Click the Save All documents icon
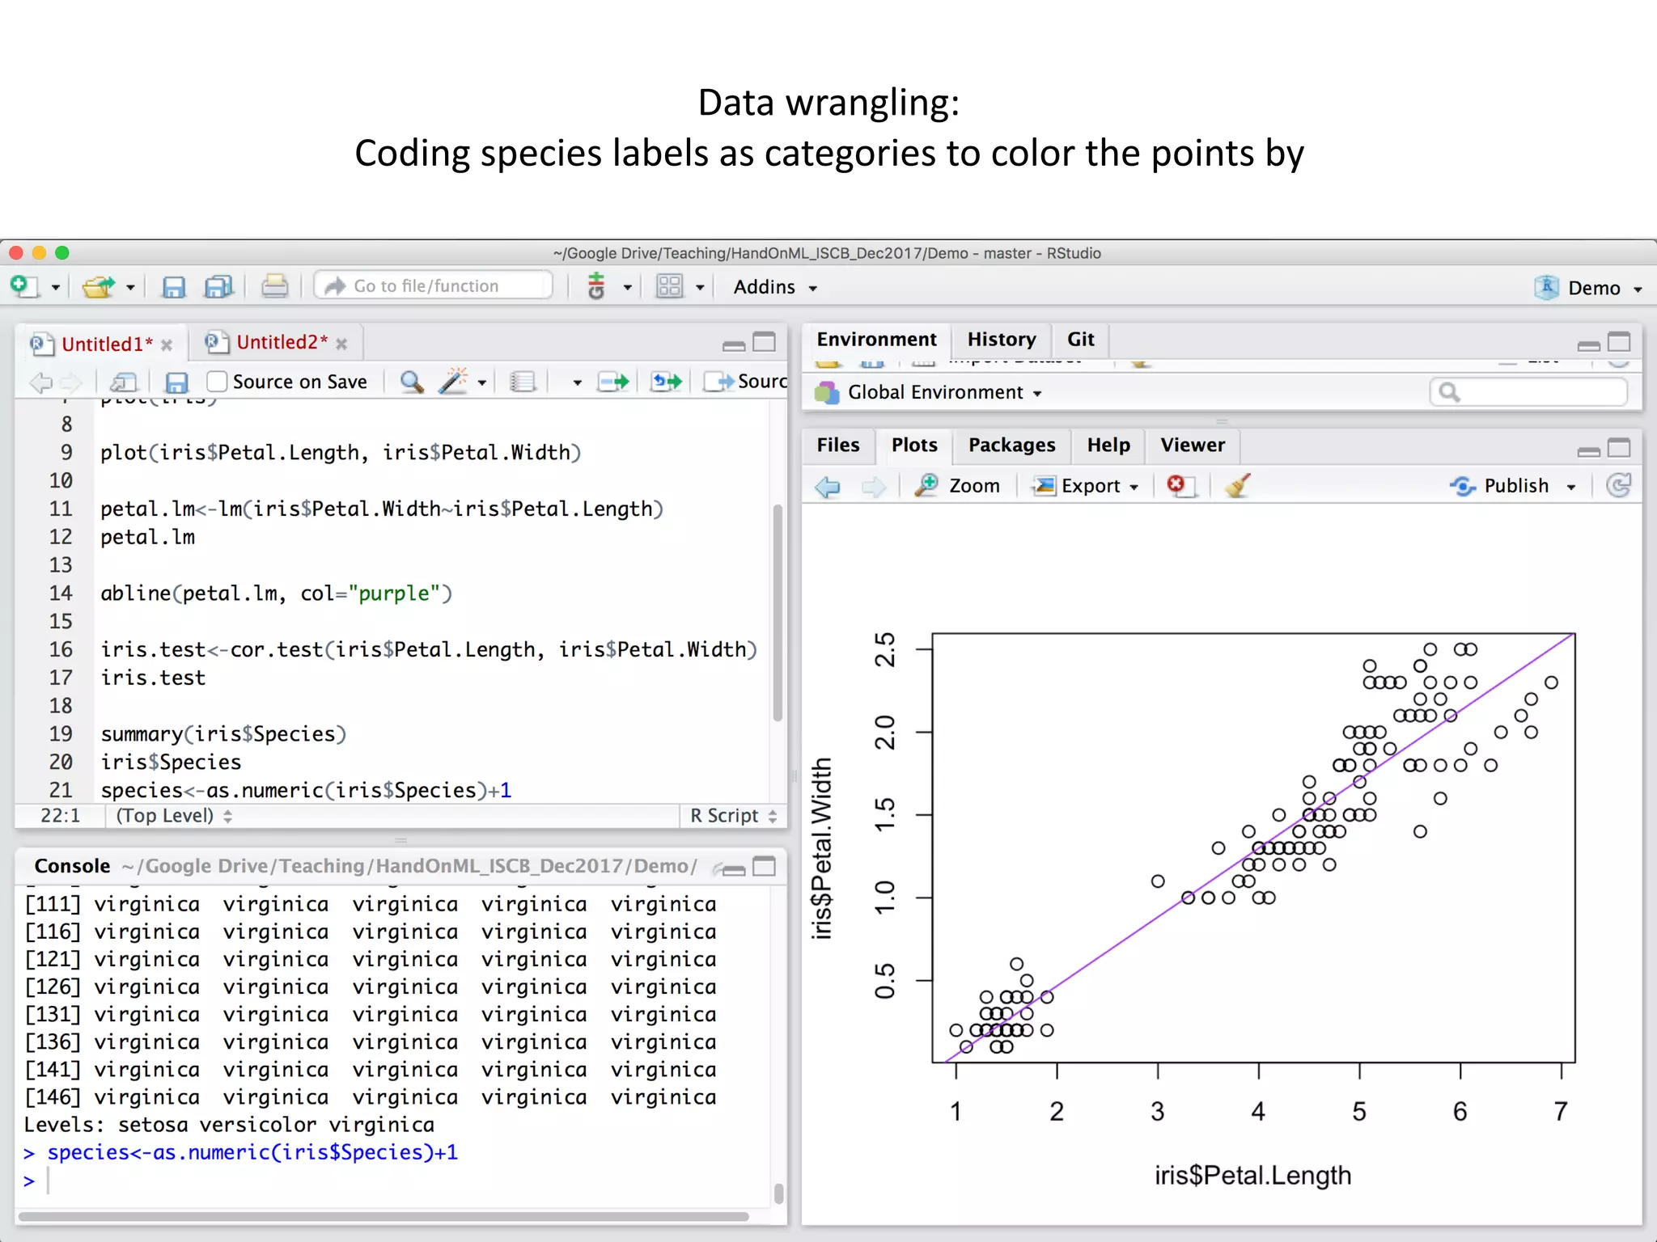Viewport: 1657px width, 1242px height. 218,287
